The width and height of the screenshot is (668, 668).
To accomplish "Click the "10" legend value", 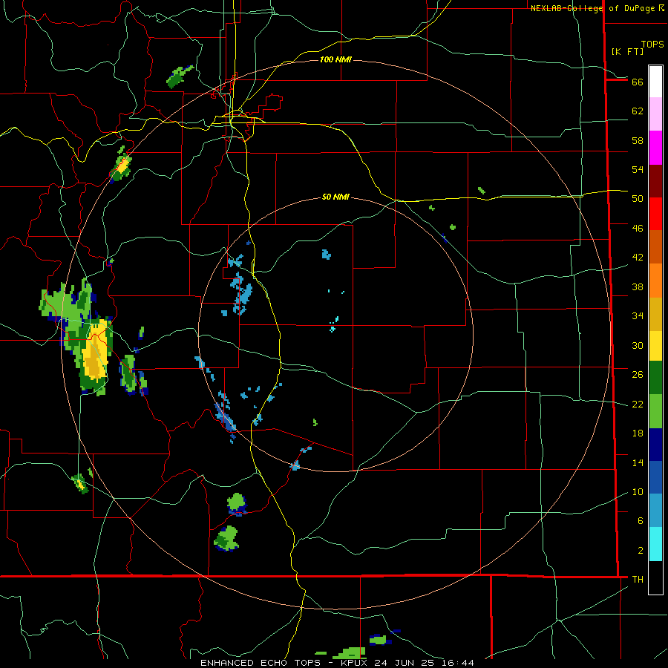I will 638,492.
